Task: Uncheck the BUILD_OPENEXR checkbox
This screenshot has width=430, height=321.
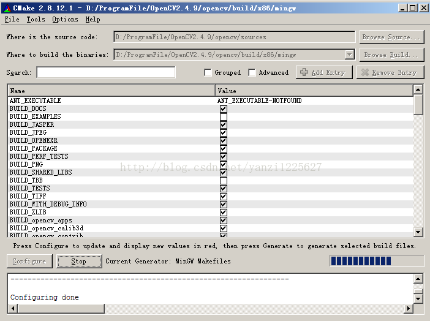Action: tap(224, 141)
